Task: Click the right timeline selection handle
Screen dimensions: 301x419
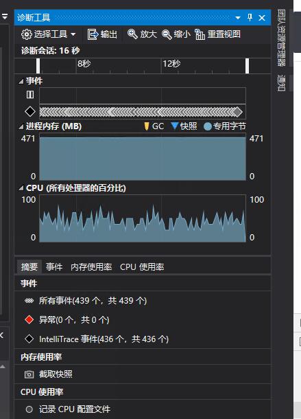Action: 247,66
